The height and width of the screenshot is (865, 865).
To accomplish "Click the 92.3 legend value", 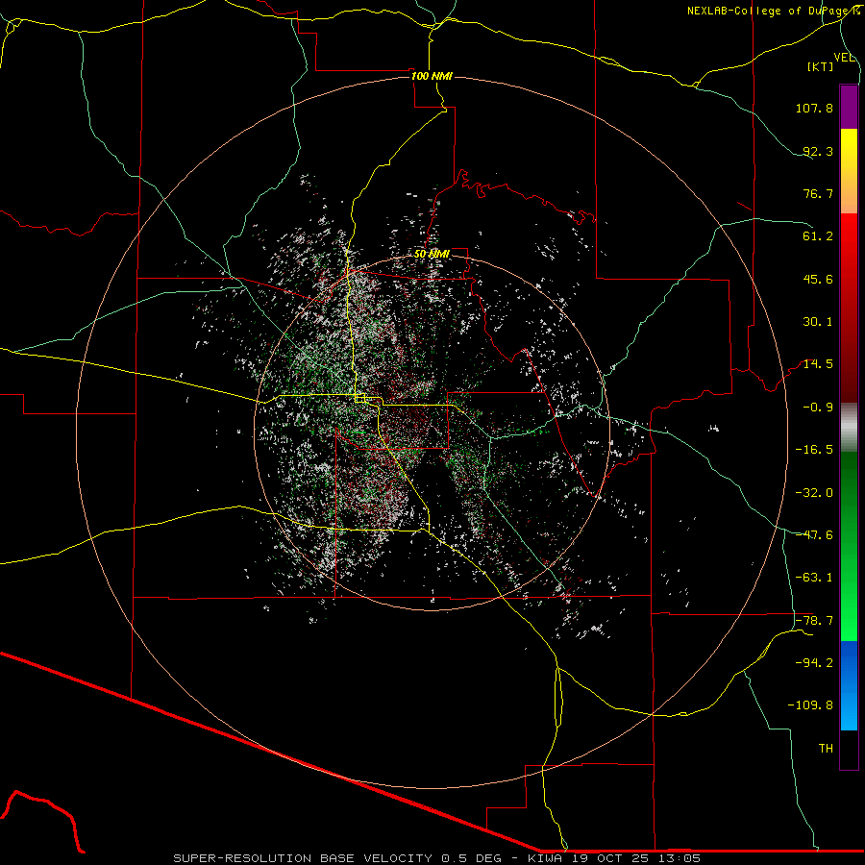I will (x=818, y=151).
